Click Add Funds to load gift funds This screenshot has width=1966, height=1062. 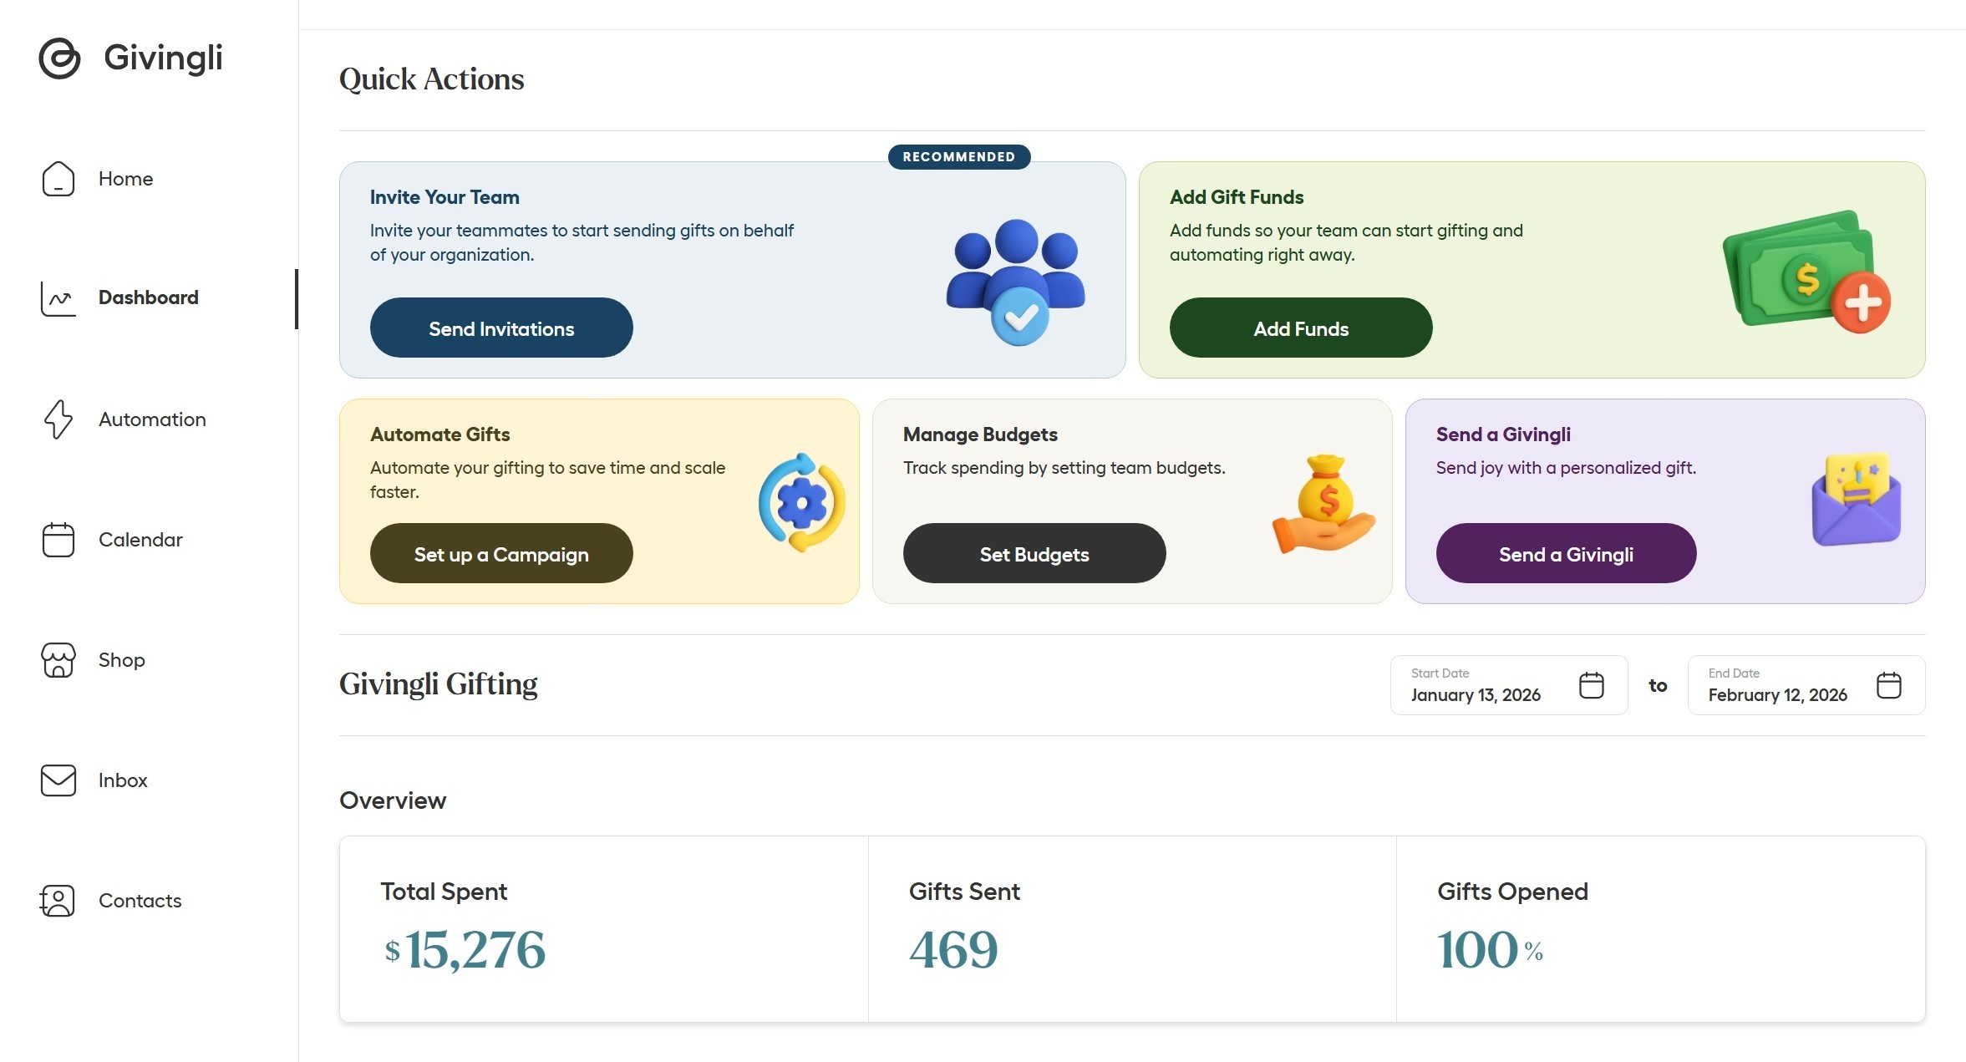pyautogui.click(x=1301, y=328)
